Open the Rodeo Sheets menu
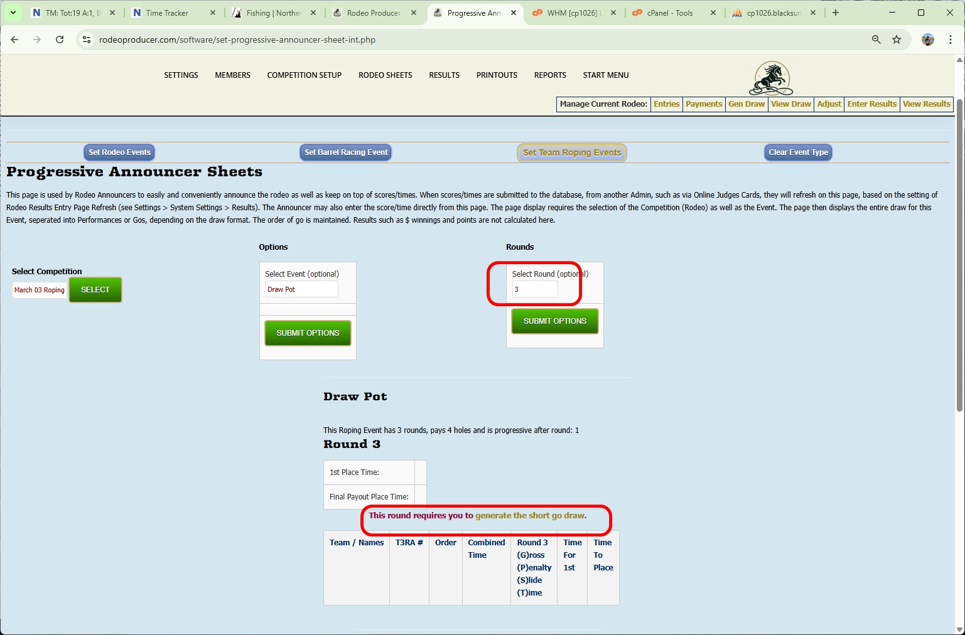 pos(385,75)
